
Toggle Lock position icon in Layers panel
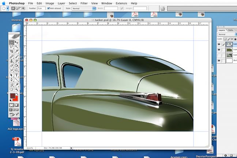pos(232,39)
